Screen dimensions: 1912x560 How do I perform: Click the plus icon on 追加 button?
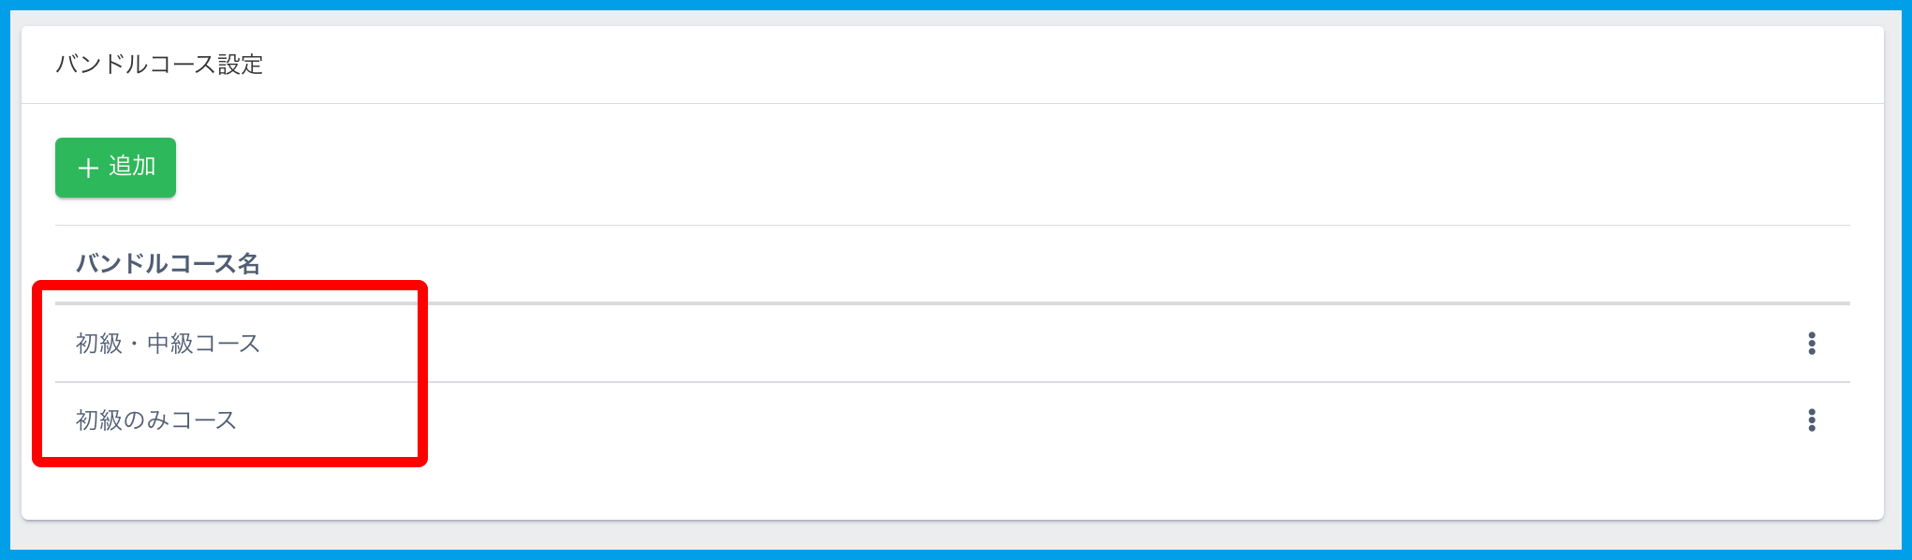pos(88,168)
